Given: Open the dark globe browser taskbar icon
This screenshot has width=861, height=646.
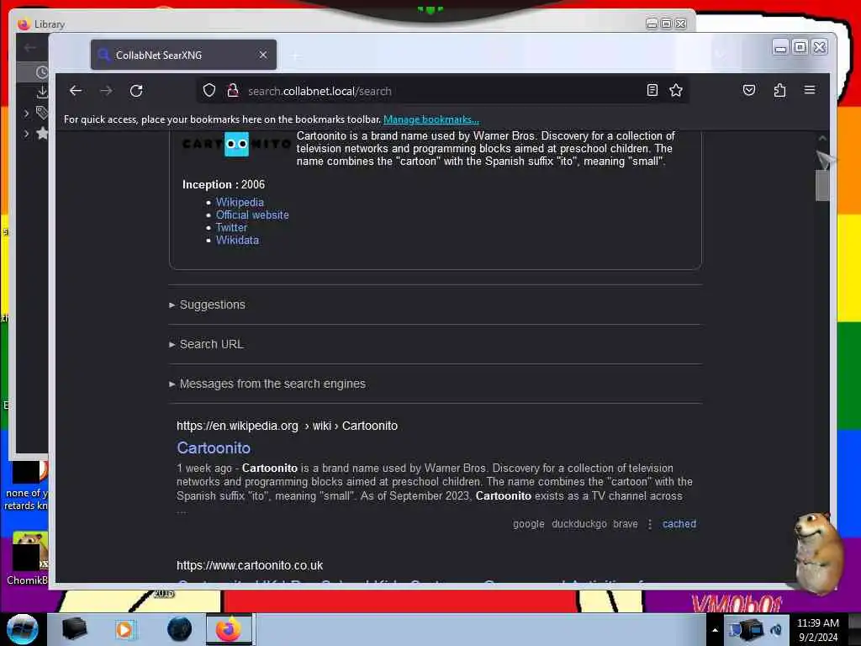Looking at the screenshot, I should tap(179, 629).
